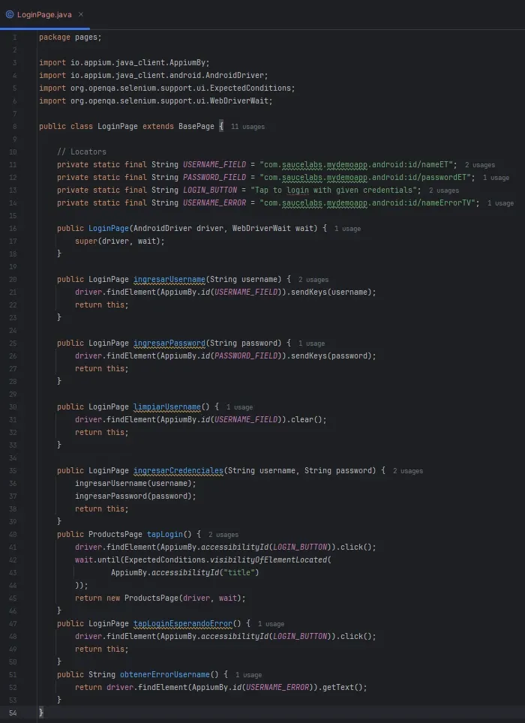
Task: Show 1 usage of obtenerErrorUsername method
Action: [248, 675]
